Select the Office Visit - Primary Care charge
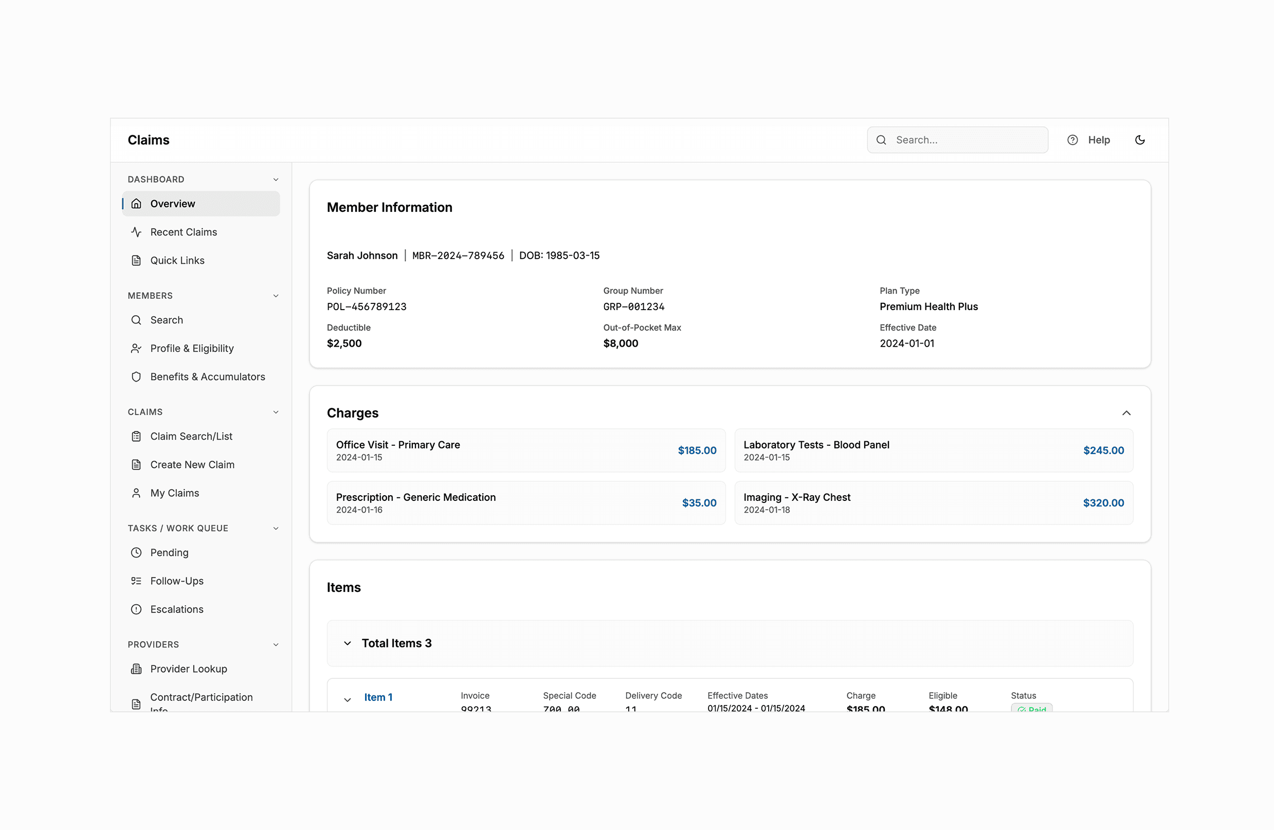 click(x=525, y=450)
